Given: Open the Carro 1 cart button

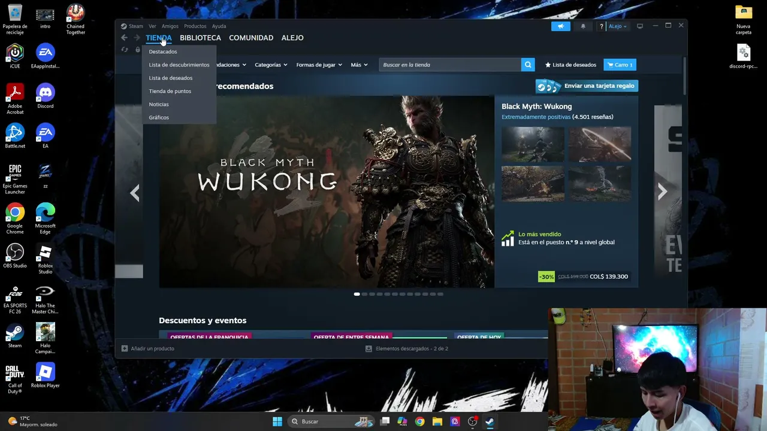Looking at the screenshot, I should coord(620,65).
